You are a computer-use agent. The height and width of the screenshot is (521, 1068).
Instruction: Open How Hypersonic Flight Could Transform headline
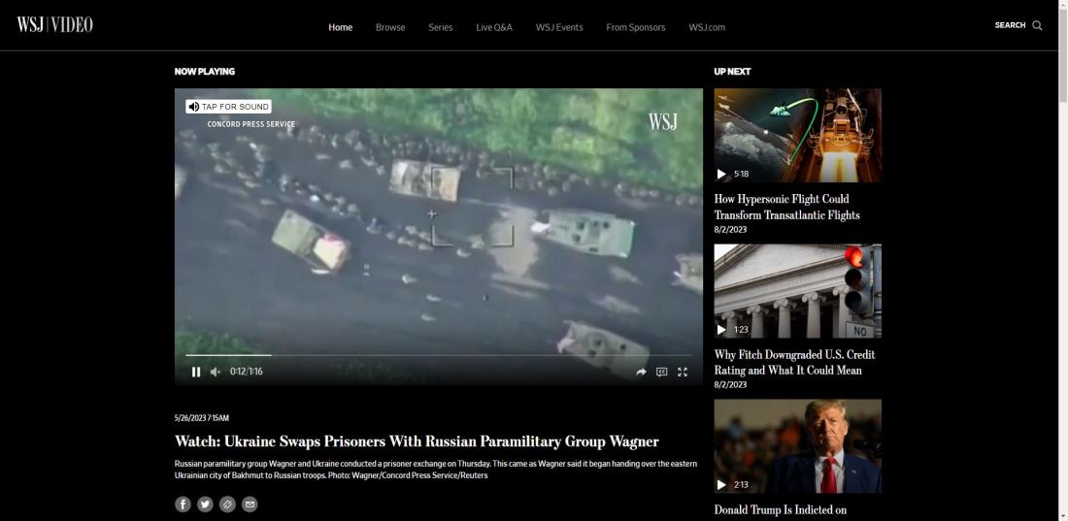pos(787,207)
